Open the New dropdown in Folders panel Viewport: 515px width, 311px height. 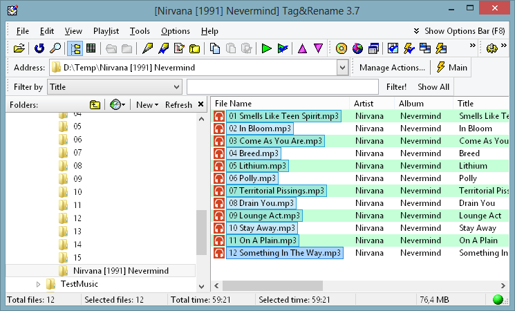click(x=147, y=105)
